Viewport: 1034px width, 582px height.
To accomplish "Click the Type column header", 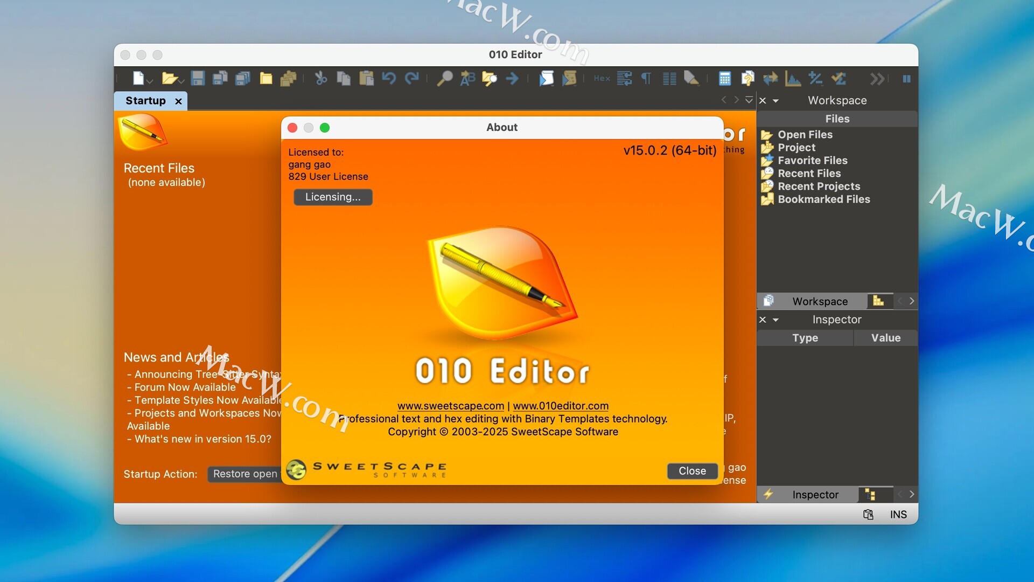I will click(x=805, y=338).
